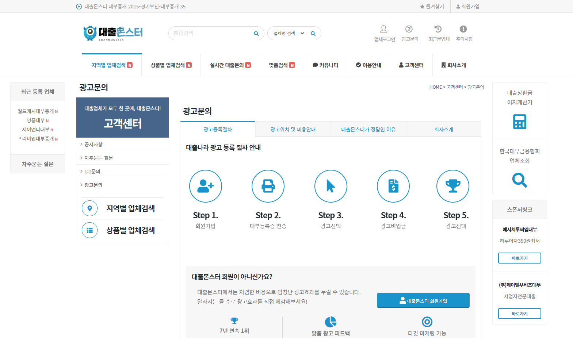Select the 광고위치 및 비용안내 tab
573x338 pixels.
(293, 129)
